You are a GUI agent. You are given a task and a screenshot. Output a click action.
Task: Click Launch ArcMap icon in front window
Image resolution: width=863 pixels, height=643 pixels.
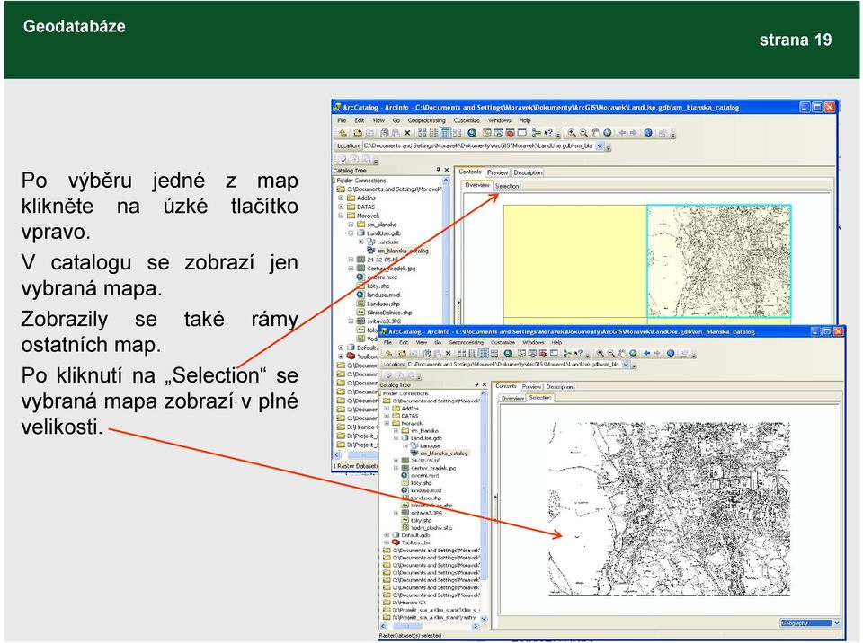tap(507, 353)
